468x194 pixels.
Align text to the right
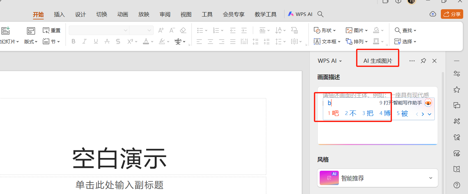(222, 41)
